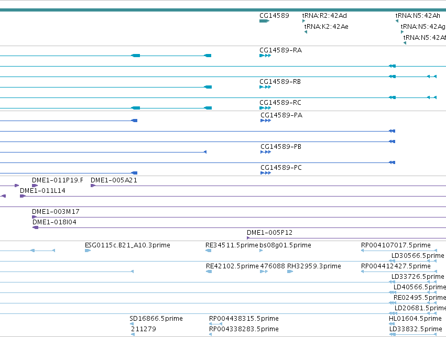Click the DME1-005A21 purple start glyph
Screen dimensions: 446x337
pyautogui.click(x=93, y=186)
